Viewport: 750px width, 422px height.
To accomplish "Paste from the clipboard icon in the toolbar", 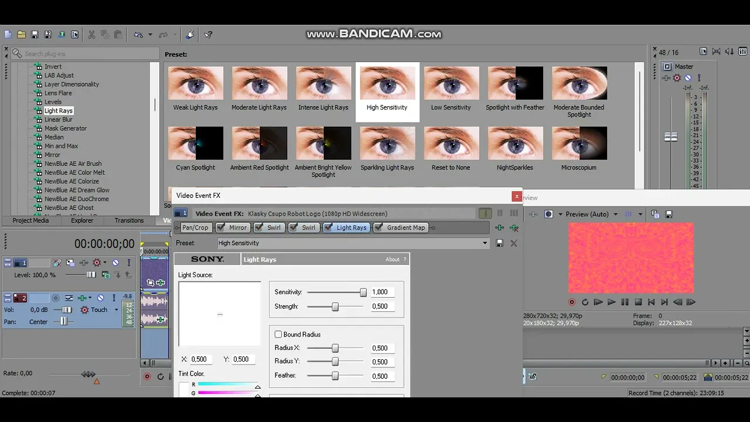I will [118, 35].
